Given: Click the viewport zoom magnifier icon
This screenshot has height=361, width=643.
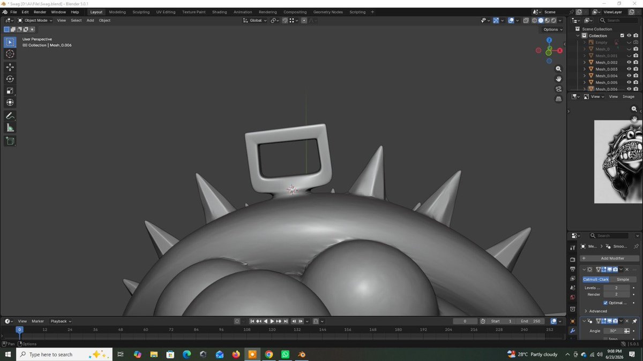Looking at the screenshot, I should 558,69.
